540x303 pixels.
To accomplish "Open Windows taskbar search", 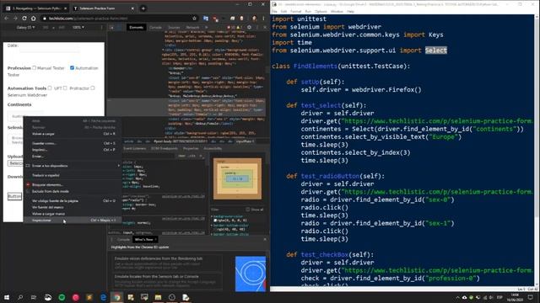I will click(x=20, y=297).
